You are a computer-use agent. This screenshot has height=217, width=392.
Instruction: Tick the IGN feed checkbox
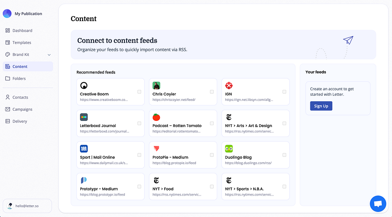tap(284, 92)
